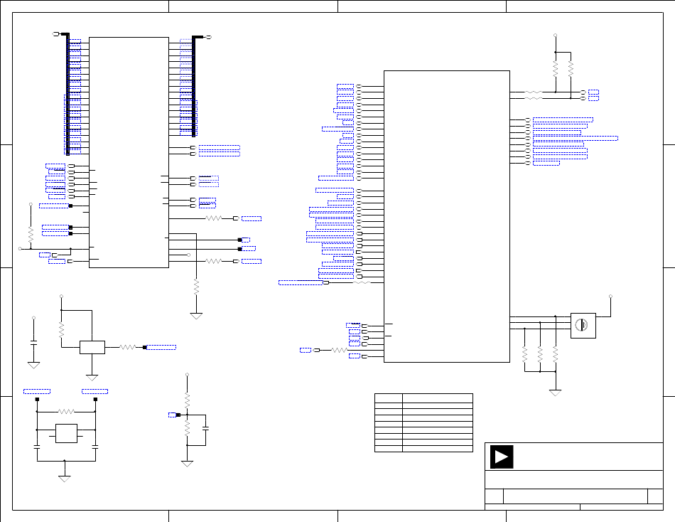The height and width of the screenshot is (522, 675).
Task: Click the three-pin rectangular component driving a series resistor
Action: 92,348
